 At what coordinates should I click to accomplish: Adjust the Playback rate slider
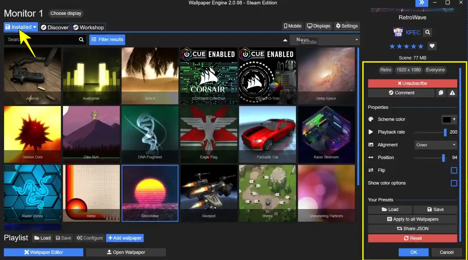click(430, 132)
